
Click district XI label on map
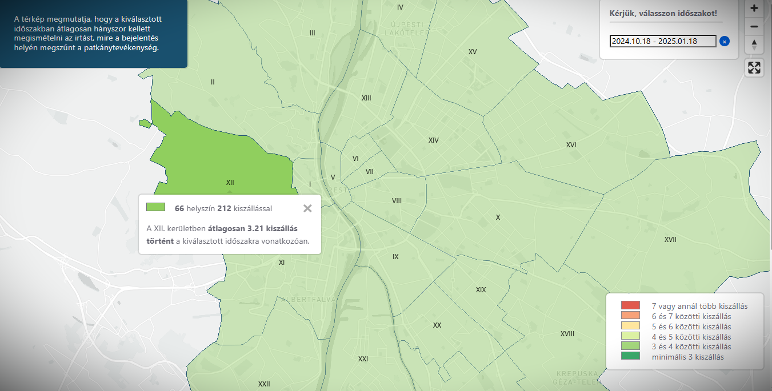tap(281, 263)
